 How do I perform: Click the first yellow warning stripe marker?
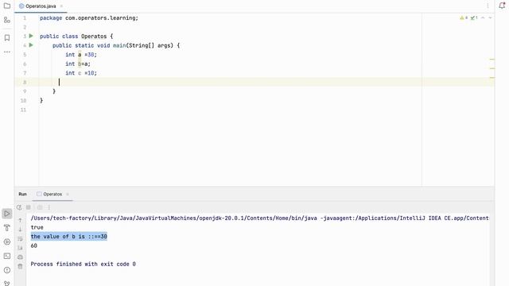click(x=492, y=60)
